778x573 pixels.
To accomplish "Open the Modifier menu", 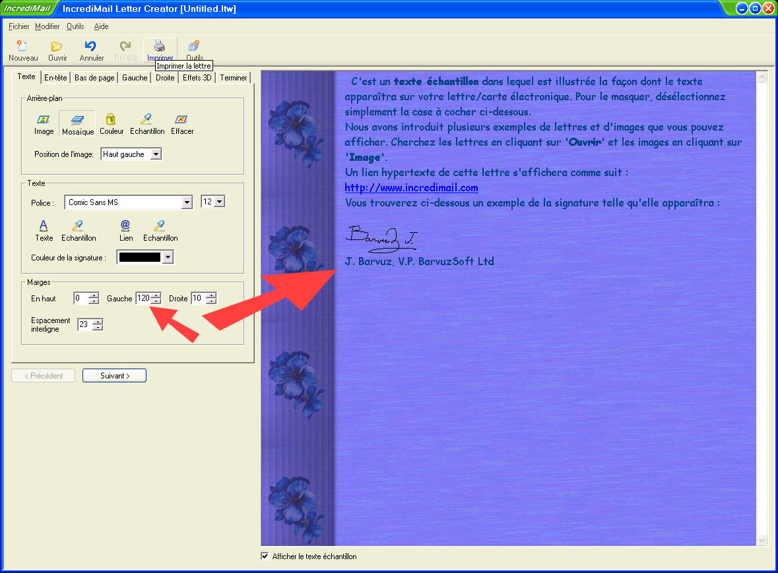I will (47, 26).
